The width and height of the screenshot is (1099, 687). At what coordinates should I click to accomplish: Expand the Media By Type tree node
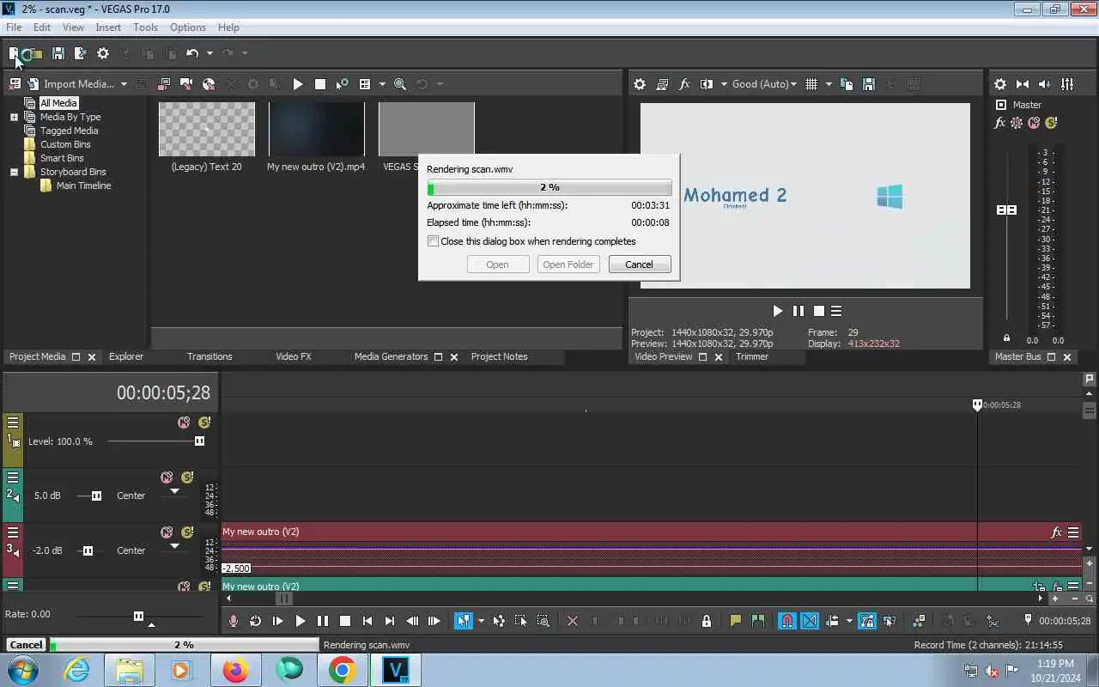pyautogui.click(x=14, y=117)
